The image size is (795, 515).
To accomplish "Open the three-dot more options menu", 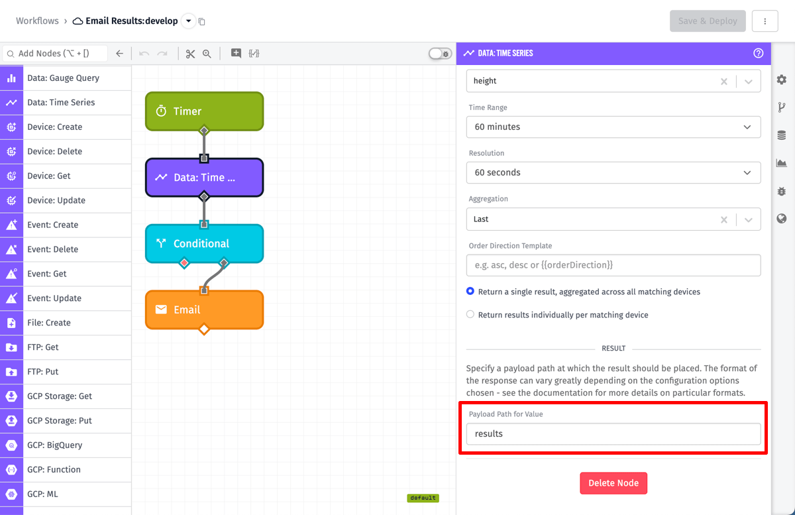I will [765, 21].
